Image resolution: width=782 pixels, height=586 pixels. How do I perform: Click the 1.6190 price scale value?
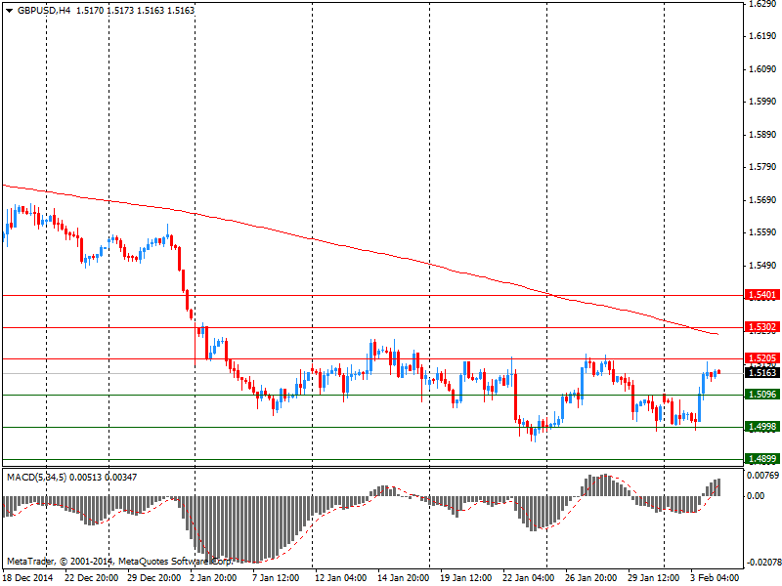pos(763,36)
